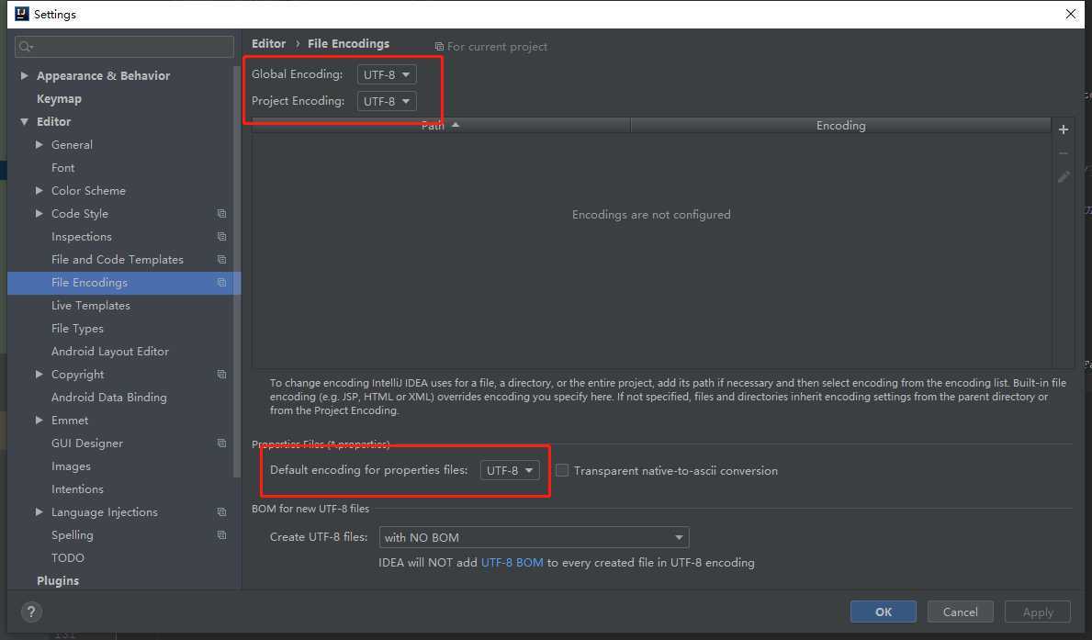This screenshot has width=1092, height=640.
Task: Click the remove encoding minus icon
Action: pyautogui.click(x=1064, y=153)
